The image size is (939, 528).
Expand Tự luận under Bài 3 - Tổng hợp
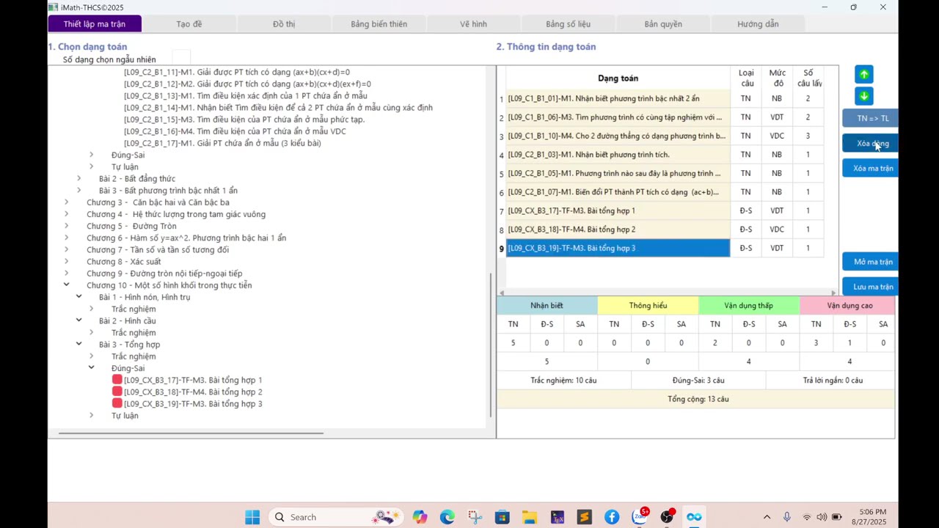pyautogui.click(x=91, y=415)
